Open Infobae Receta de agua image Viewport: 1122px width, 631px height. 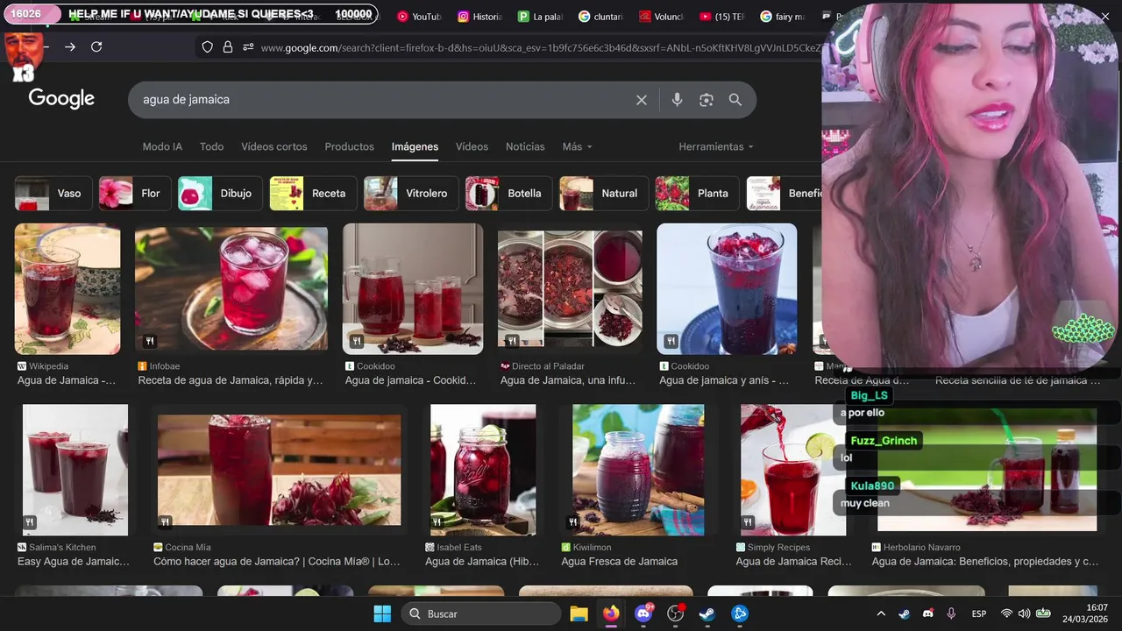pos(231,289)
